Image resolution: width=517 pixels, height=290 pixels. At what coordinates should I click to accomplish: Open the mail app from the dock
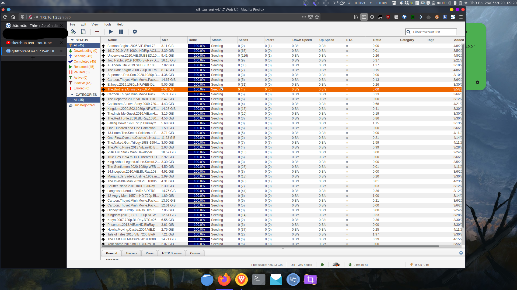276,280
